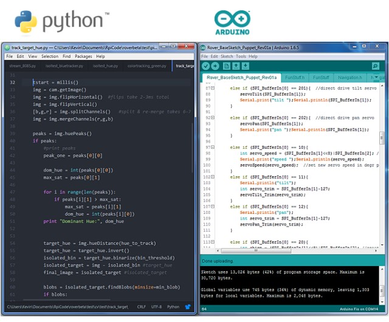Click the UTF-8 encoding selector
Image resolution: width=389 pixels, height=322 pixels.
[156, 307]
